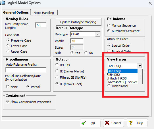This screenshot has height=129, width=154.
Task: Select Logical Order attribute order
Action: (109, 45)
